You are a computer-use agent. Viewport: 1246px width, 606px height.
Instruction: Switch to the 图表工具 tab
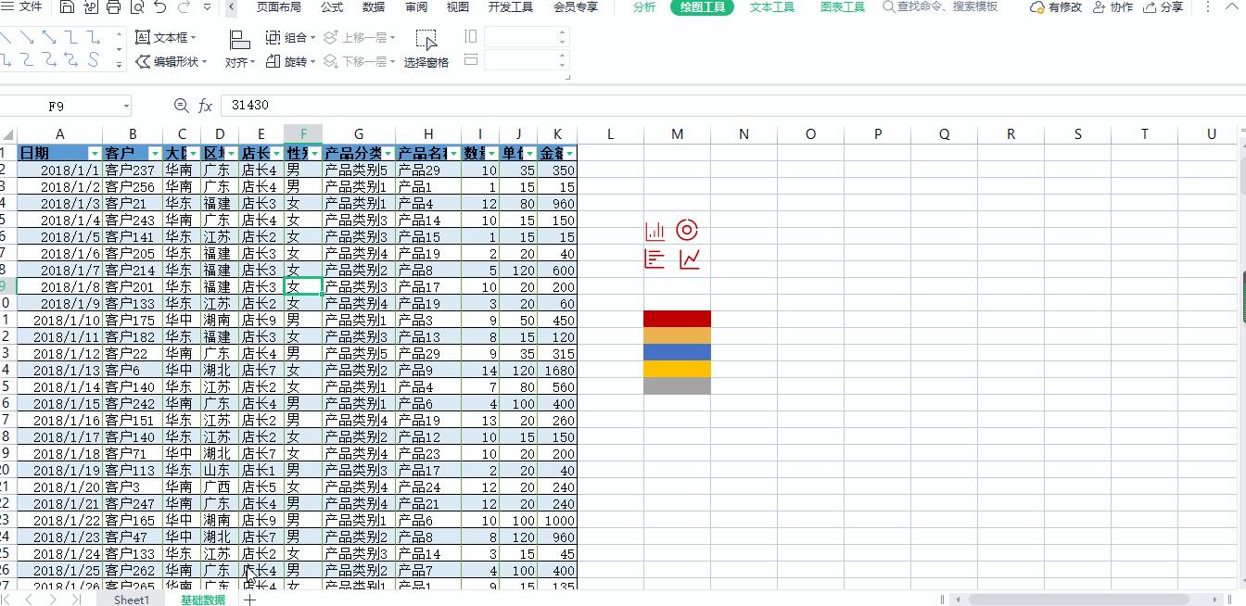pyautogui.click(x=842, y=7)
